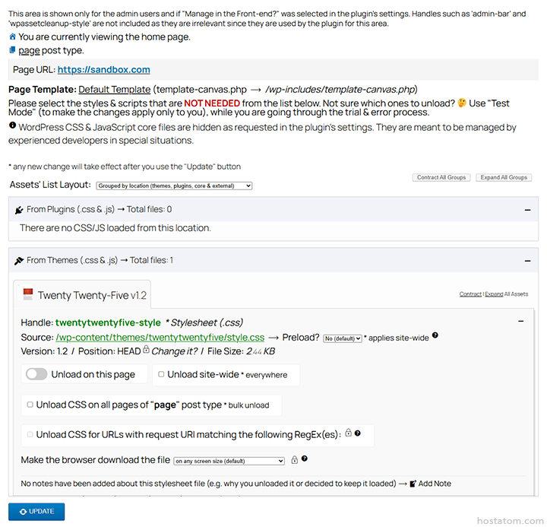The height and width of the screenshot is (527, 547).
Task: Collapse the From Themes group
Action: click(527, 260)
